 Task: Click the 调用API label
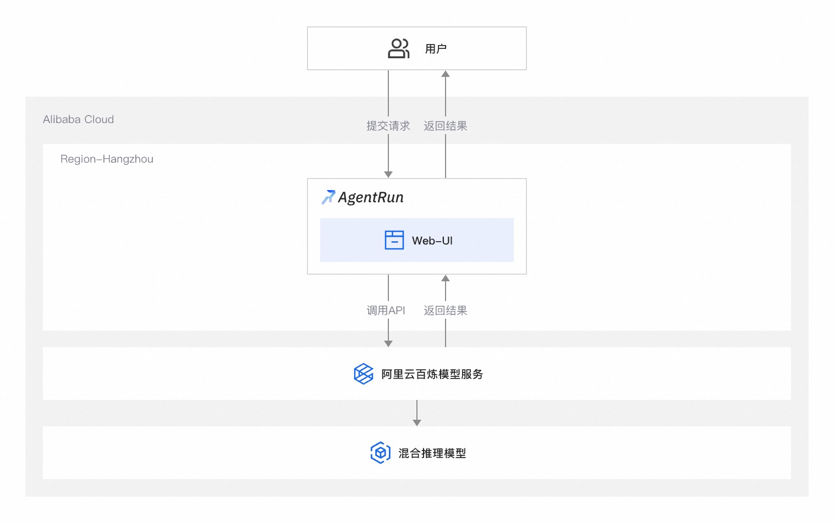tap(386, 310)
